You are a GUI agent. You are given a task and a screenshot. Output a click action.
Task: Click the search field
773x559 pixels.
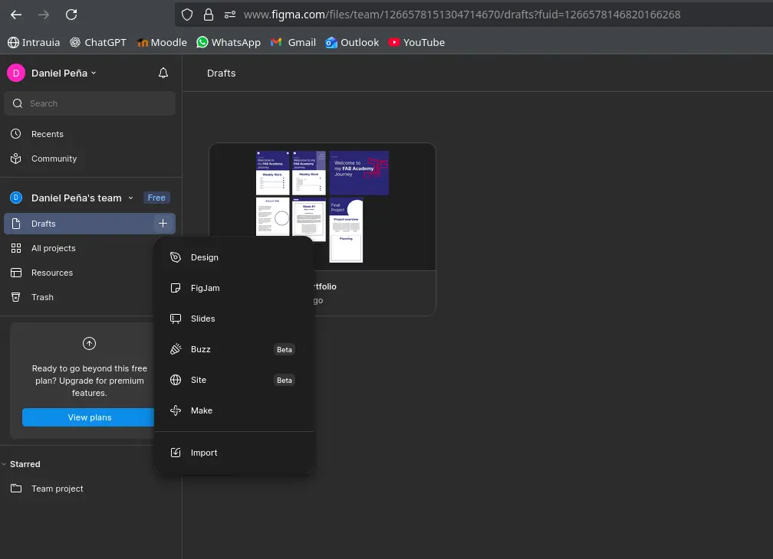[x=89, y=103]
